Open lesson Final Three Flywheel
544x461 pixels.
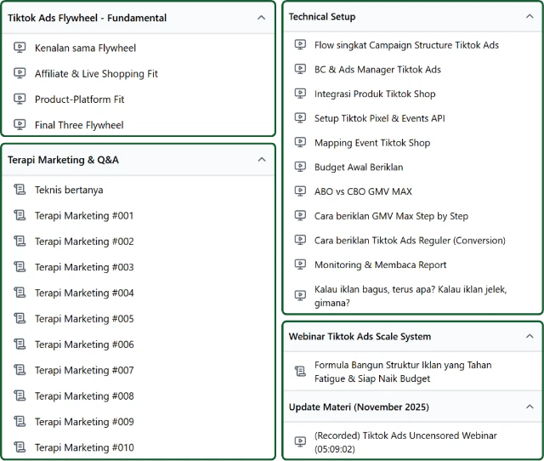[x=79, y=125]
